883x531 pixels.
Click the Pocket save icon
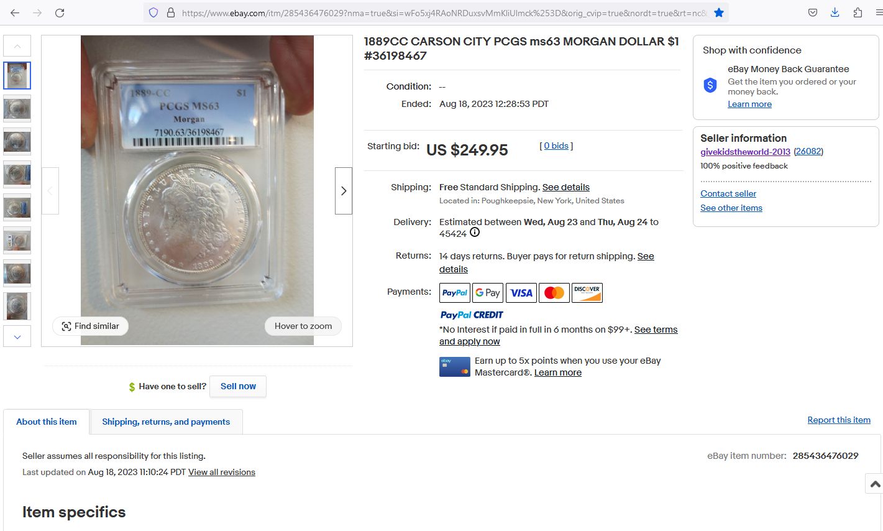click(x=812, y=12)
